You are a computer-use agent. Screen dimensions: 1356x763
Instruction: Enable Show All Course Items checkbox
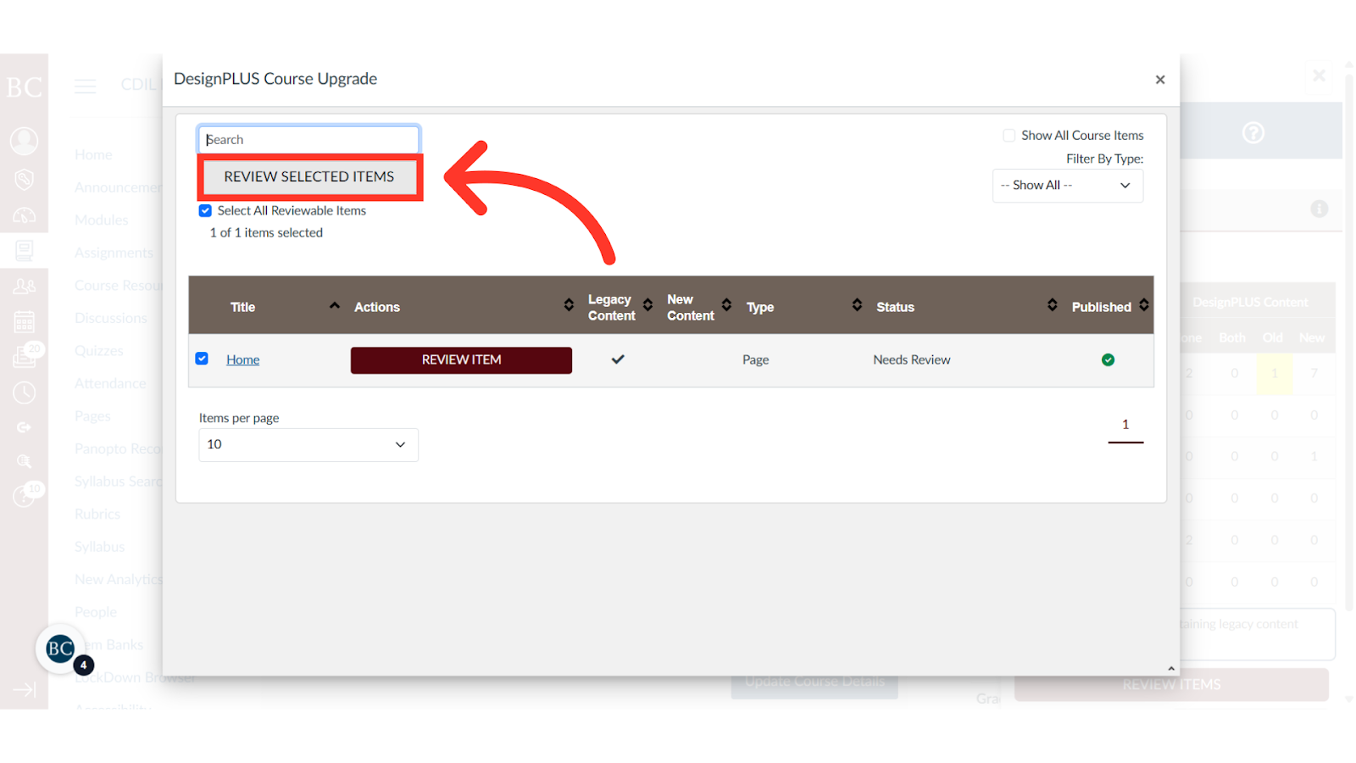pos(1009,136)
